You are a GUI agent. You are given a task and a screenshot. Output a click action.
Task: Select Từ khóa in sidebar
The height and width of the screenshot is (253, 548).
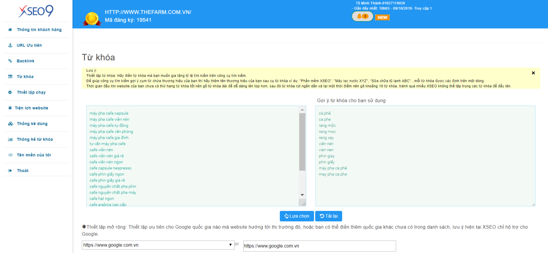pos(25,77)
